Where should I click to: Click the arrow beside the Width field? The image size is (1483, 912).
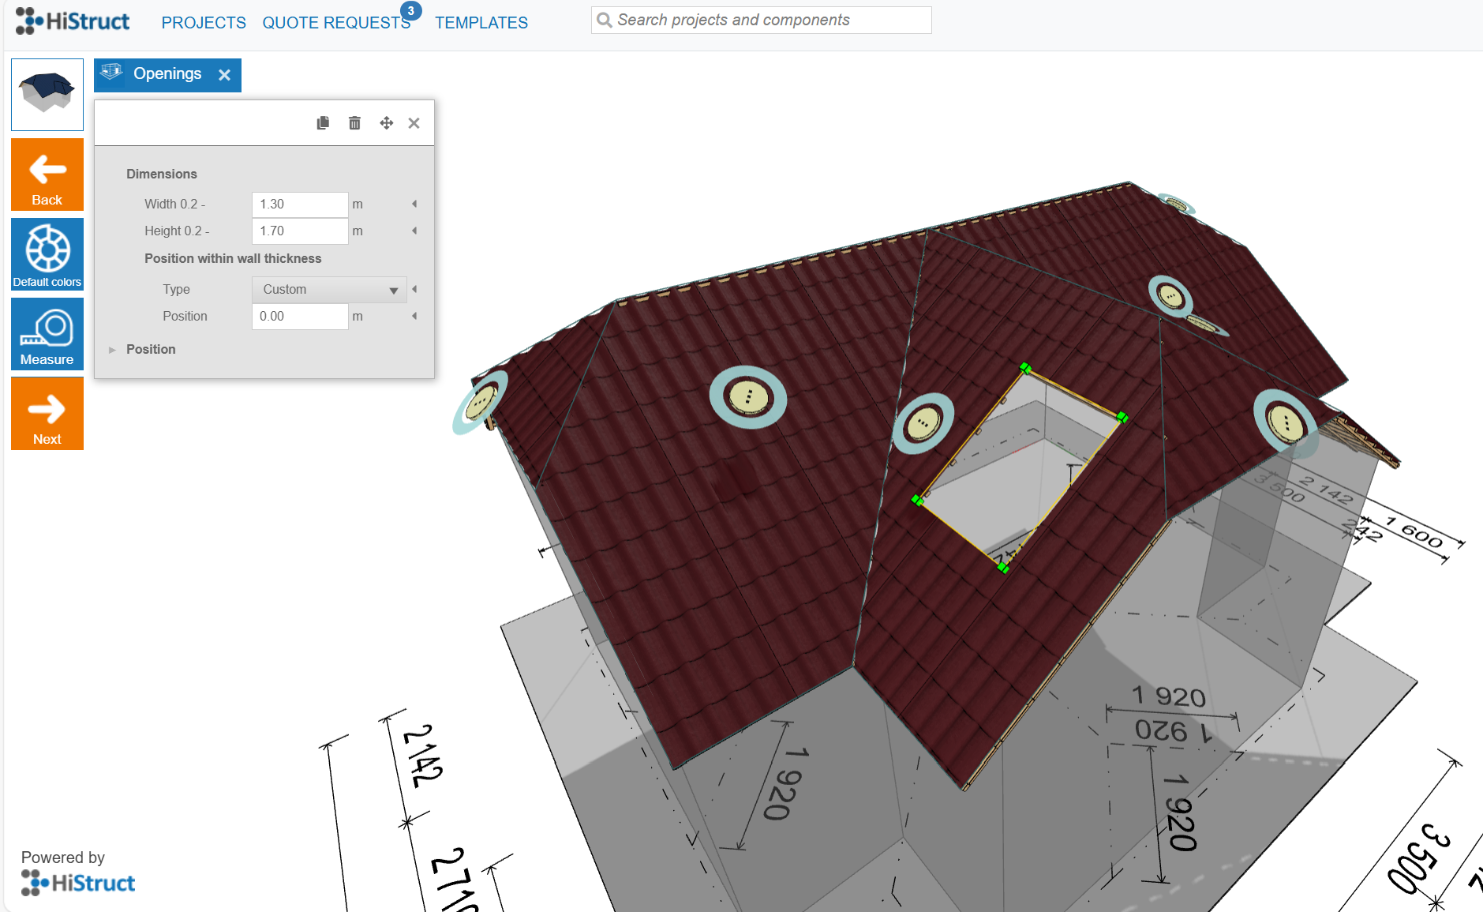click(414, 205)
